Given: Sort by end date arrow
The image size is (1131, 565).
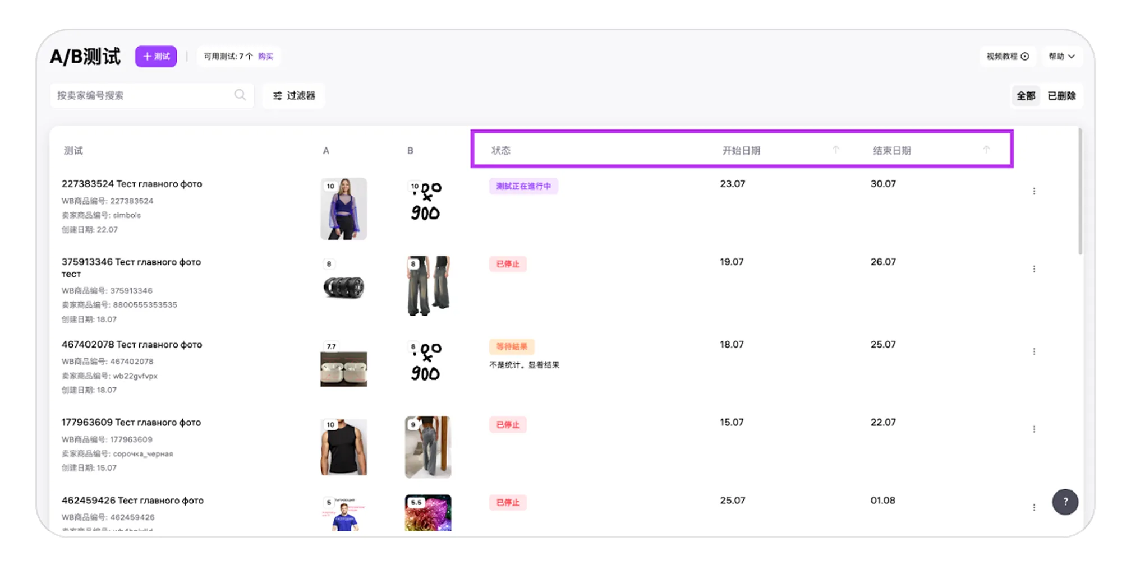Looking at the screenshot, I should click(x=986, y=150).
